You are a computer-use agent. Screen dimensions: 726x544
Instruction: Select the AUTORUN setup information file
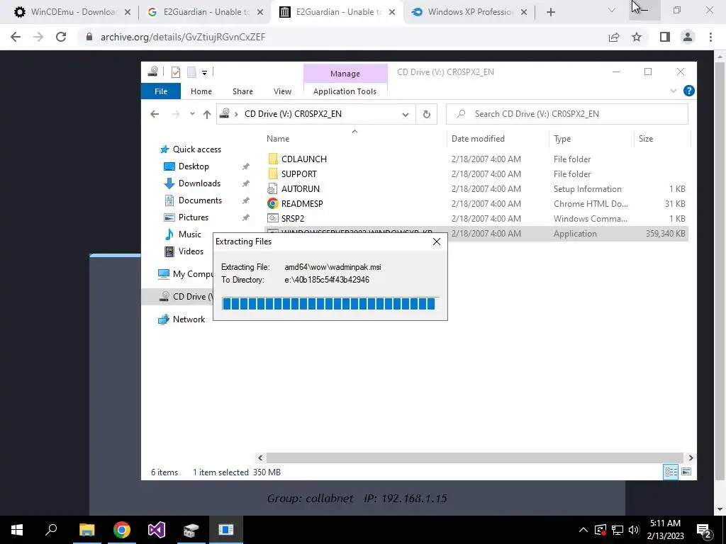point(300,188)
